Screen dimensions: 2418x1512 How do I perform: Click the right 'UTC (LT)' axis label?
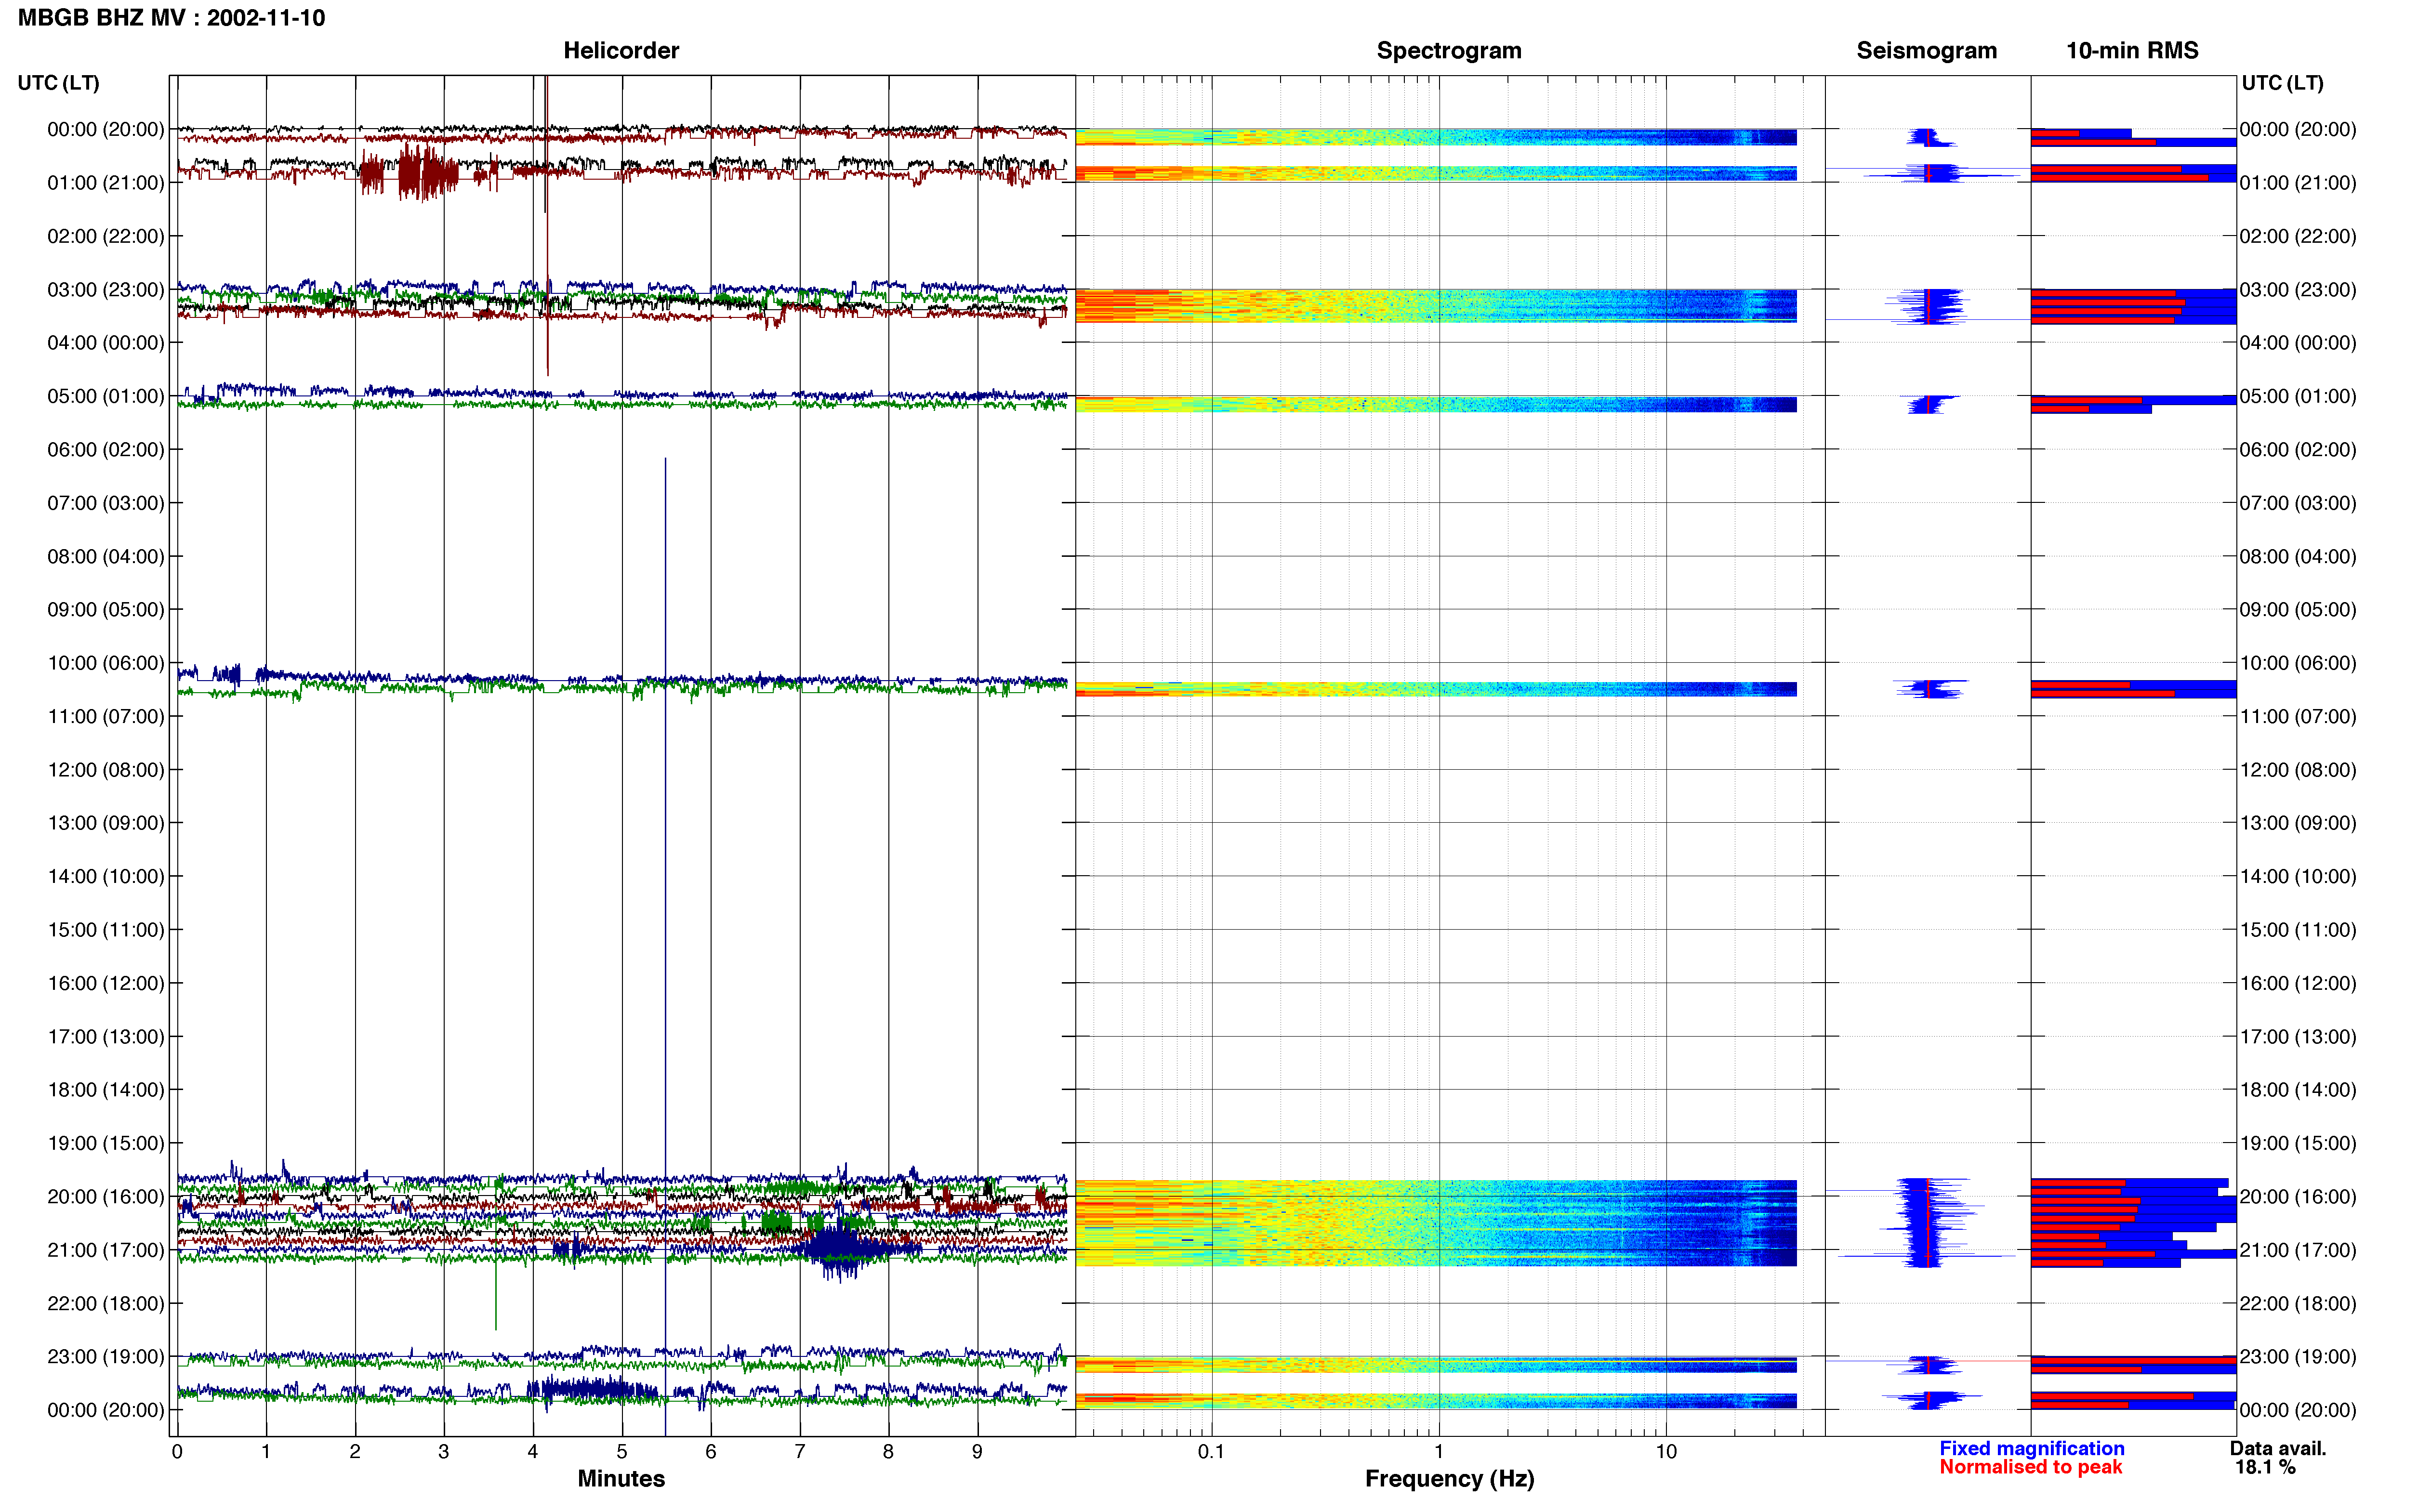[2282, 83]
